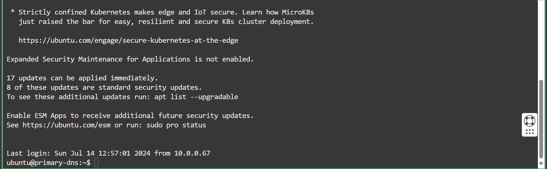Click the 'Expanded Security Maintenance' message line
Image resolution: width=547 pixels, height=169 pixels.
(130, 59)
